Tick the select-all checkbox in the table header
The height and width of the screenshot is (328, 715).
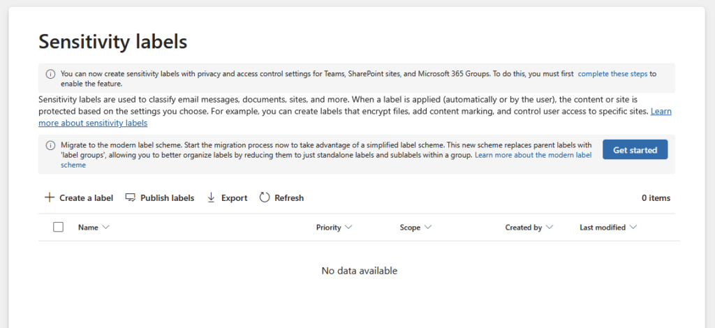click(x=59, y=227)
